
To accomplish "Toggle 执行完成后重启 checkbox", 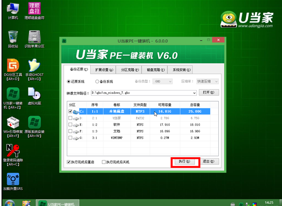I will click(69, 162).
